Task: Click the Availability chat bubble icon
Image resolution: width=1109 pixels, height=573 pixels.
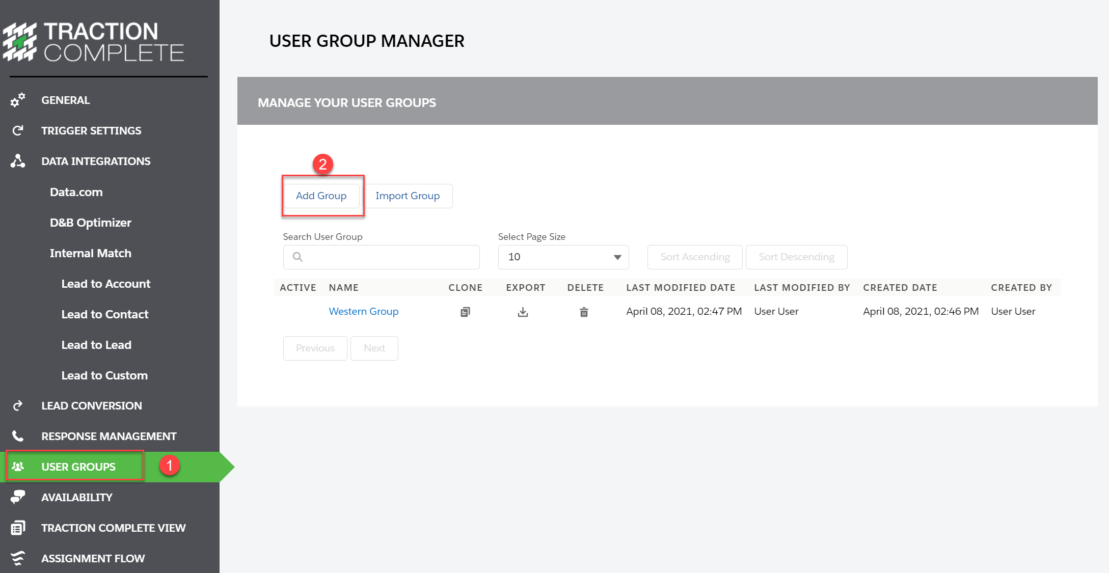Action: 17,497
